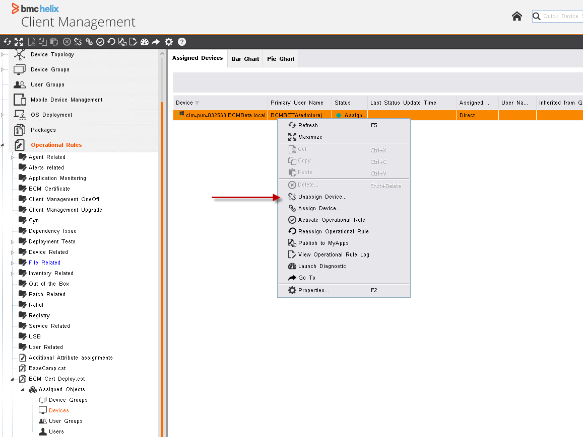Image resolution: width=583 pixels, height=437 pixels.
Task: Collapse the Operational Rules tree arrow
Action: click(x=2, y=145)
